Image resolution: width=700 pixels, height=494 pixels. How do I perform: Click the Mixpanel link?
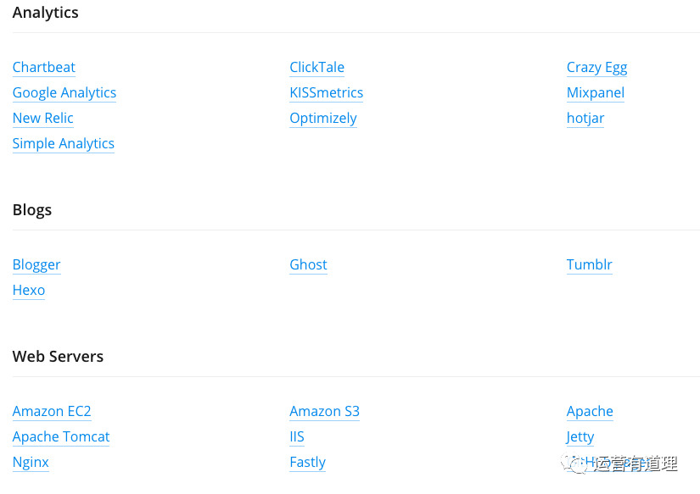[x=595, y=93]
